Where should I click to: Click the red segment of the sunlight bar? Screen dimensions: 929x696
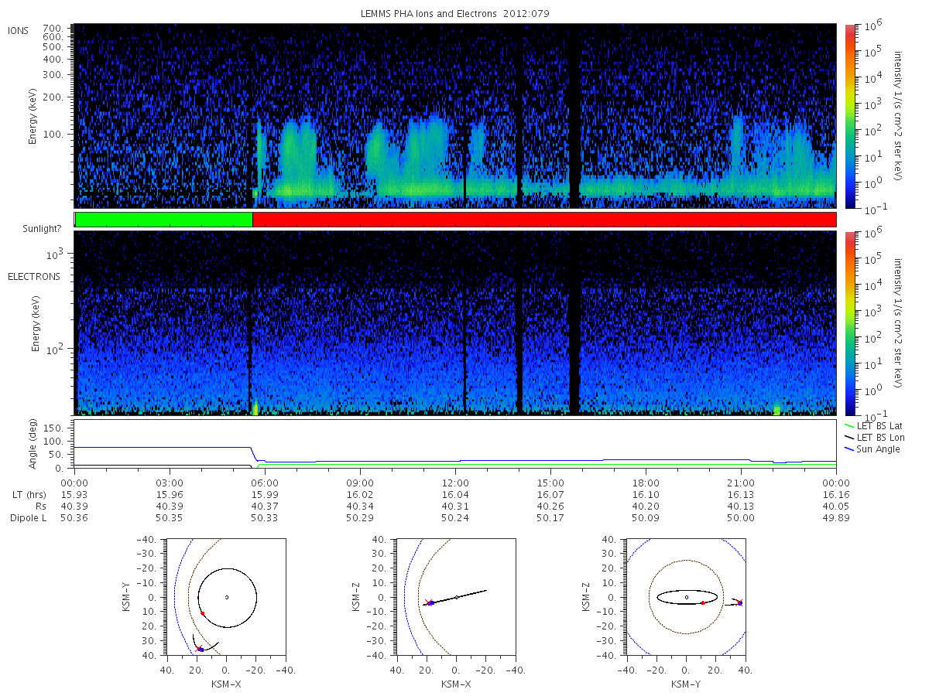pyautogui.click(x=544, y=220)
